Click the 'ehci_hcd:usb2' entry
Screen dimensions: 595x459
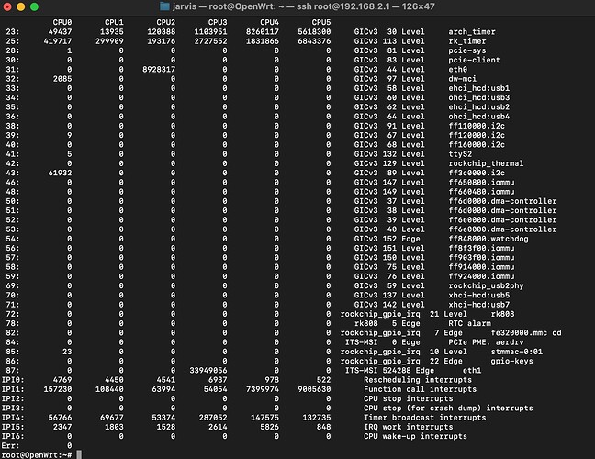(x=479, y=107)
